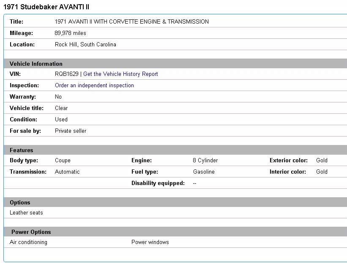Click the Gasoline fuel type value
Viewport: 347px width, 263px height.
204,172
